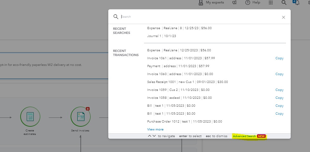Copy Invoice 1058
The image size is (310, 152).
click(x=279, y=98)
